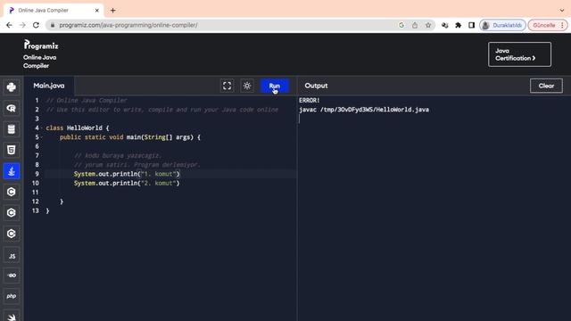Click the println "2. komut" line

[127, 183]
